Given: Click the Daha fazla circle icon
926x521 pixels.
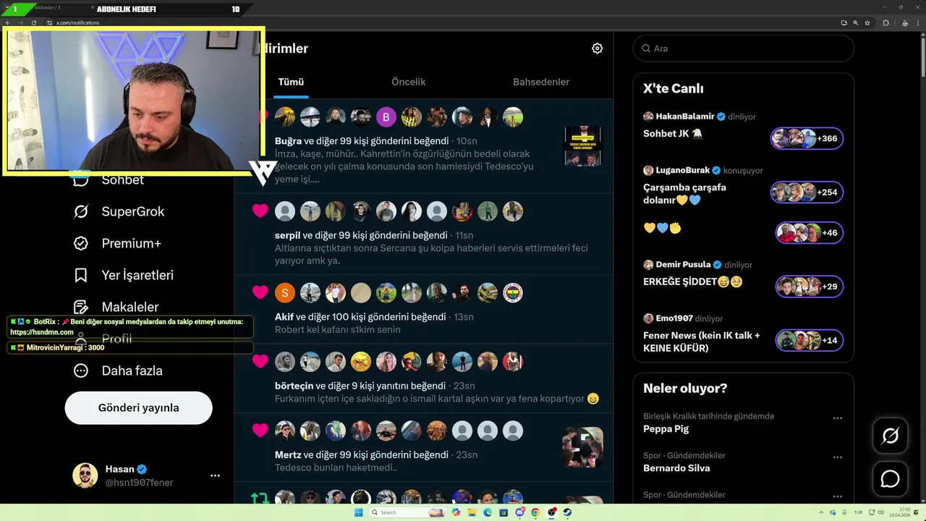Looking at the screenshot, I should click(x=81, y=370).
